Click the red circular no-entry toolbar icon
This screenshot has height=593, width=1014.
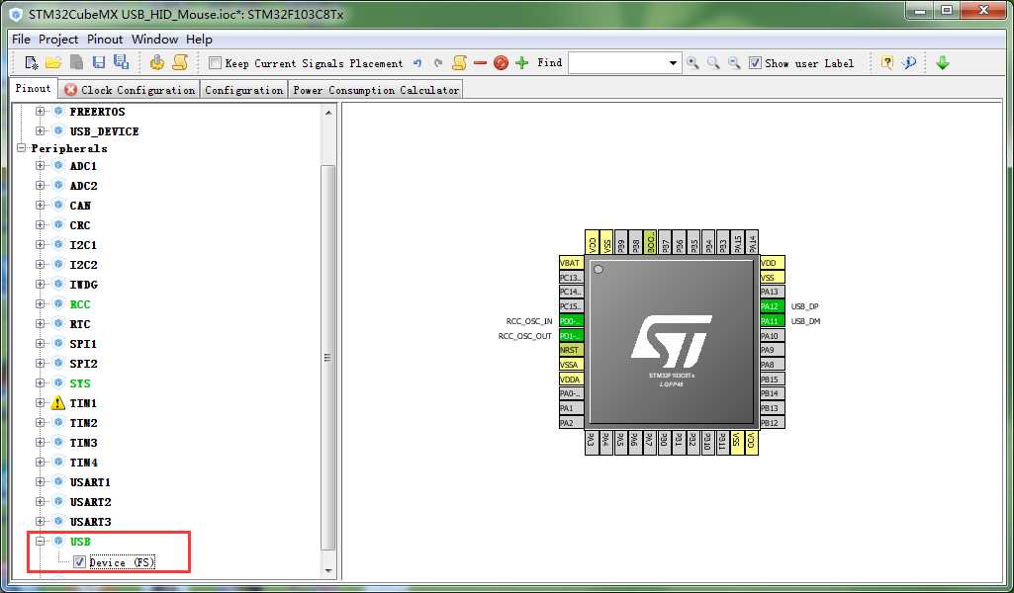coord(501,63)
